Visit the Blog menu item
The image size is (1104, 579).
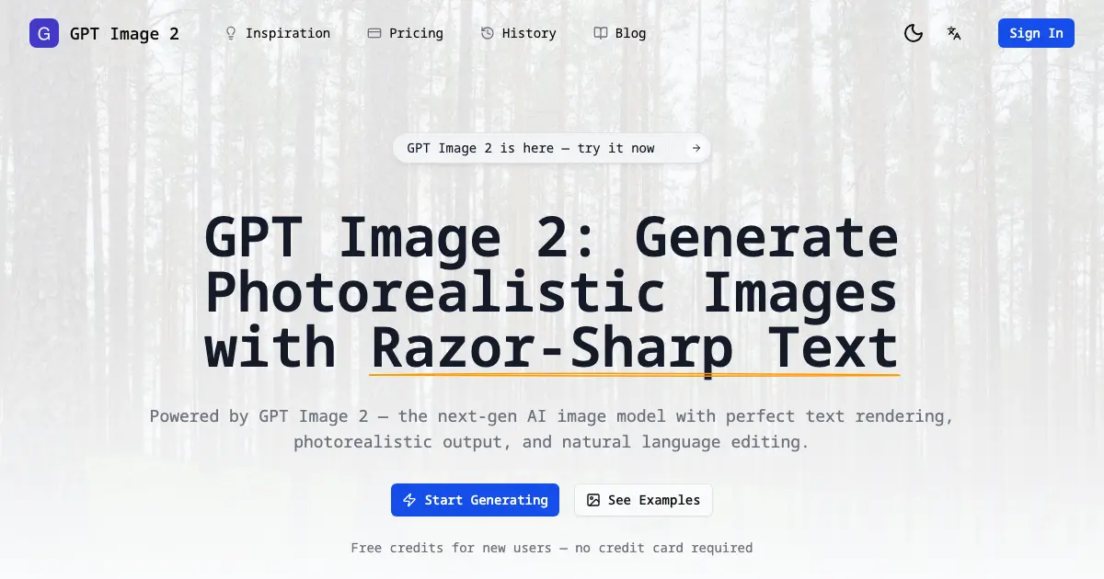(620, 33)
